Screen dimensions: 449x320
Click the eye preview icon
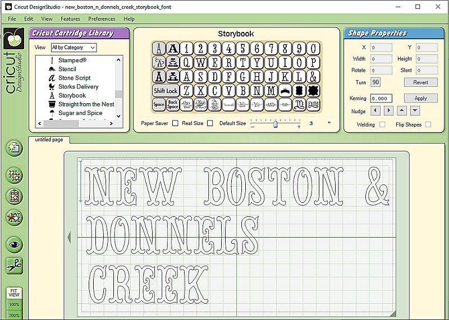15,245
